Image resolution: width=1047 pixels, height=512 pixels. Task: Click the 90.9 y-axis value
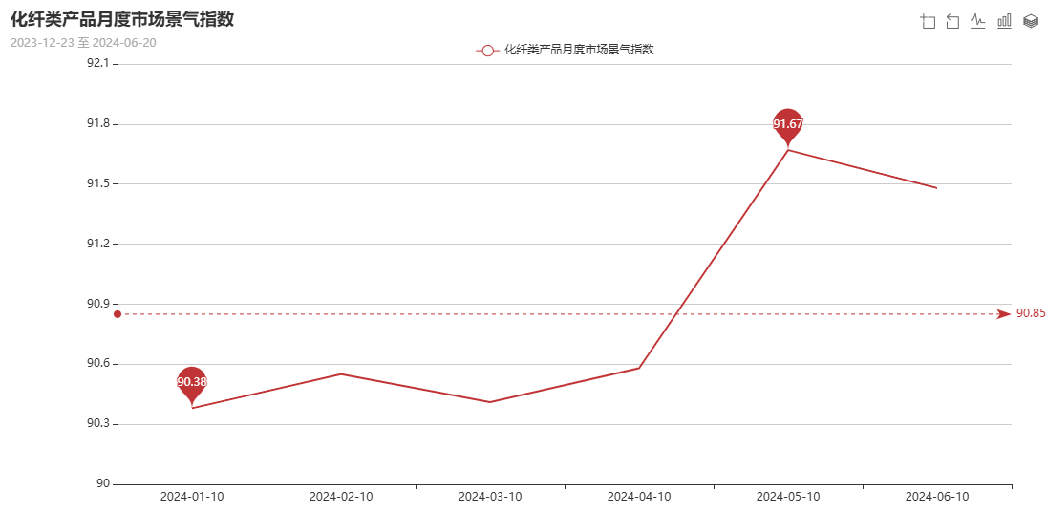pos(98,305)
